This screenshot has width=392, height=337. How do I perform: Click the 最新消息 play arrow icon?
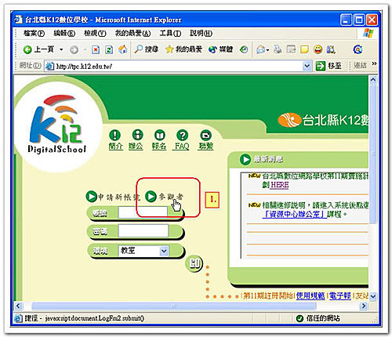(245, 159)
